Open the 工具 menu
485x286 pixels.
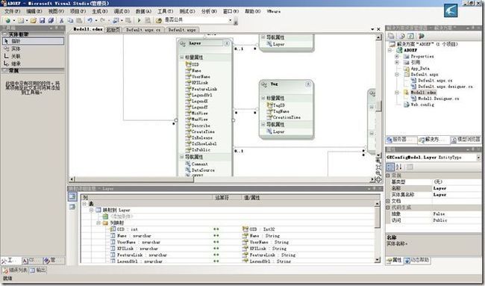coord(166,11)
